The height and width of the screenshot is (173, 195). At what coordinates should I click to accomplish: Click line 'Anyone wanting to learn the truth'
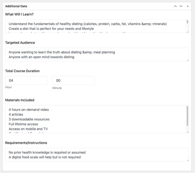(x=62, y=52)
